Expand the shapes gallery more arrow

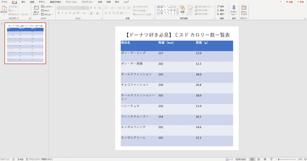click(x=178, y=13)
